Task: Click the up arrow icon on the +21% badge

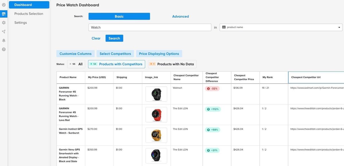Action: [208, 151]
